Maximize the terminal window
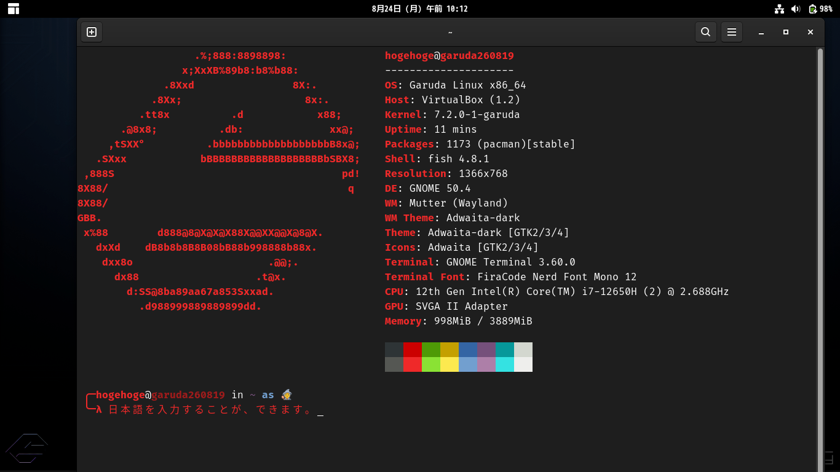Screen dimensions: 840x472 click(x=786, y=32)
